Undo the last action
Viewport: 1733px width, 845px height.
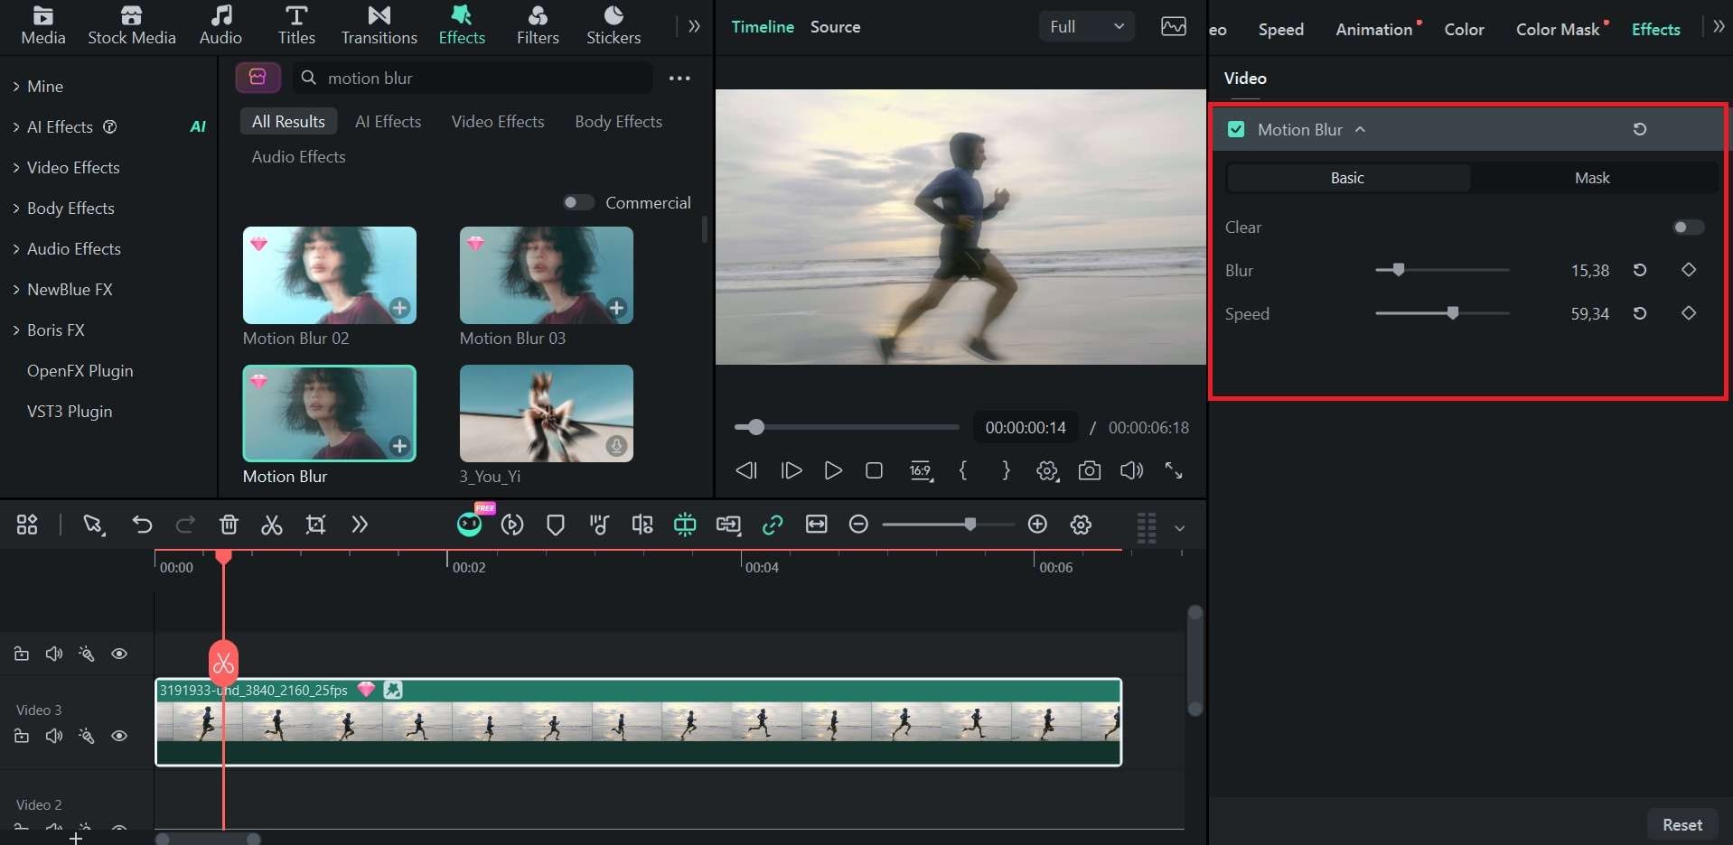142,525
